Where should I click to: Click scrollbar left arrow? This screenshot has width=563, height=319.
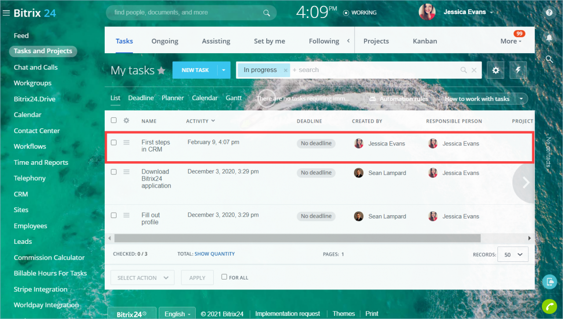pos(109,238)
